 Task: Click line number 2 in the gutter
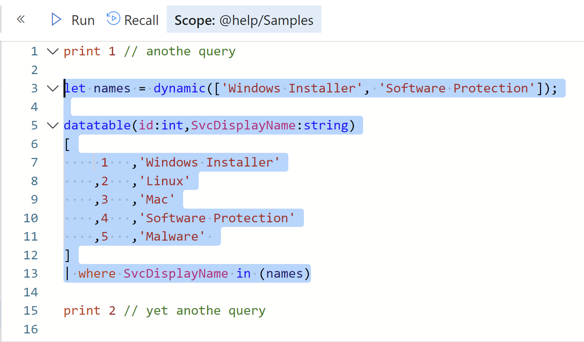pyautogui.click(x=34, y=70)
